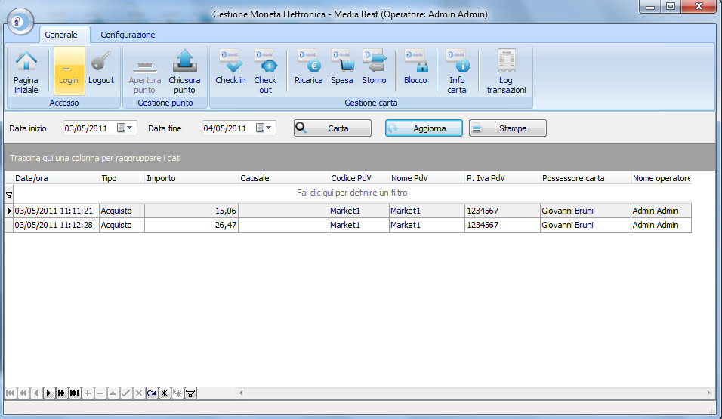Click the 15,06 amount cell

tap(191, 211)
